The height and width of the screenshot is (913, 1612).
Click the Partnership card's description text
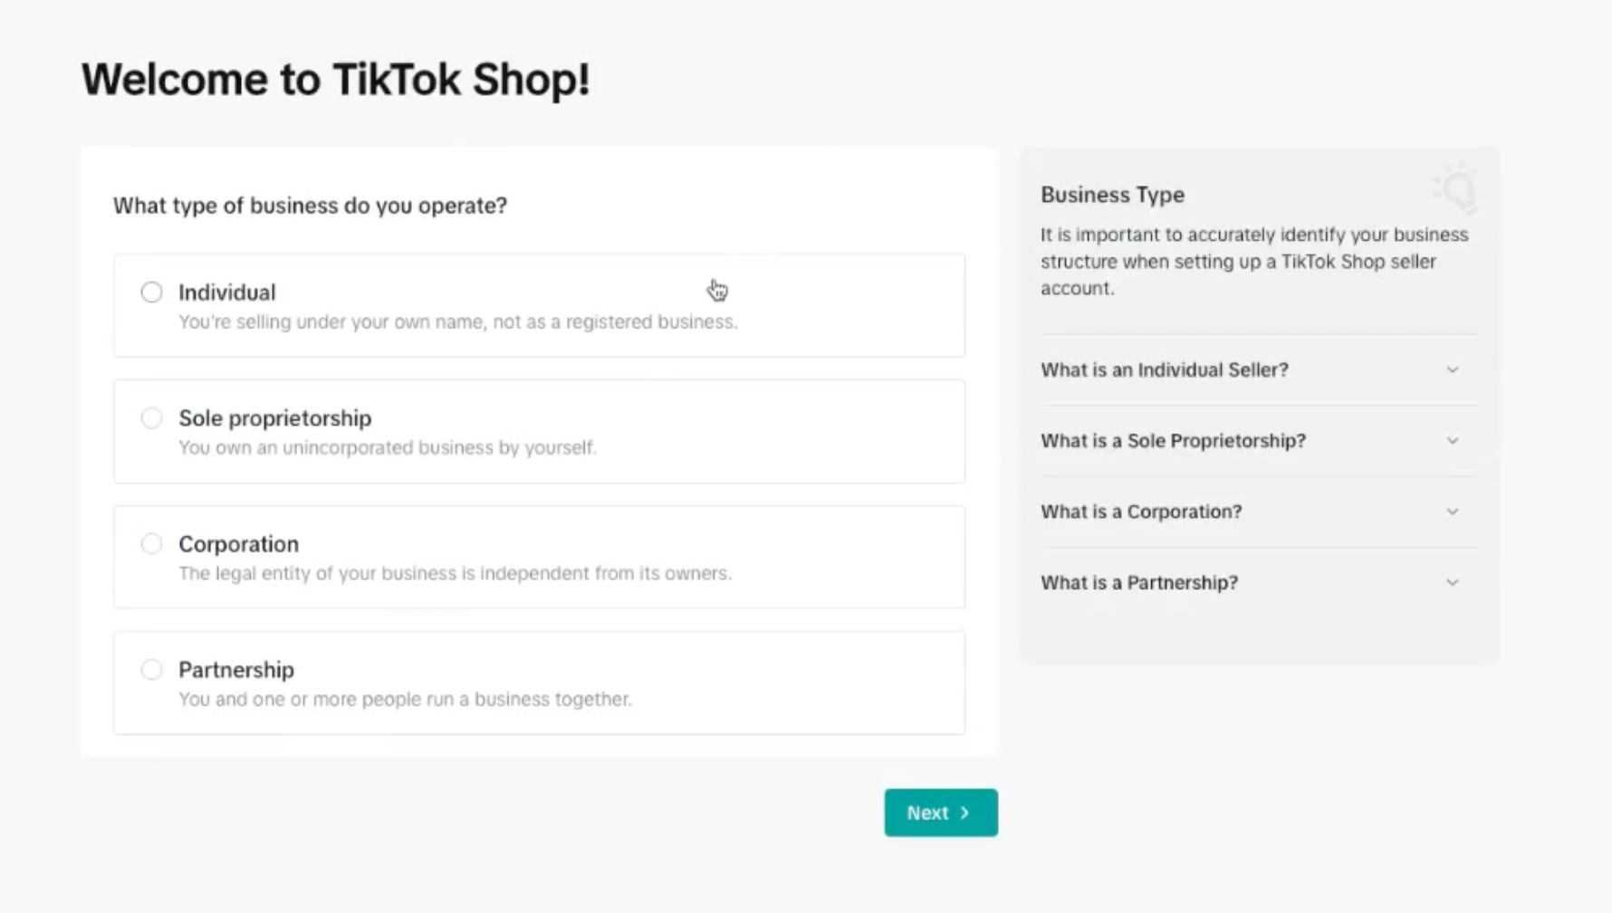405,699
